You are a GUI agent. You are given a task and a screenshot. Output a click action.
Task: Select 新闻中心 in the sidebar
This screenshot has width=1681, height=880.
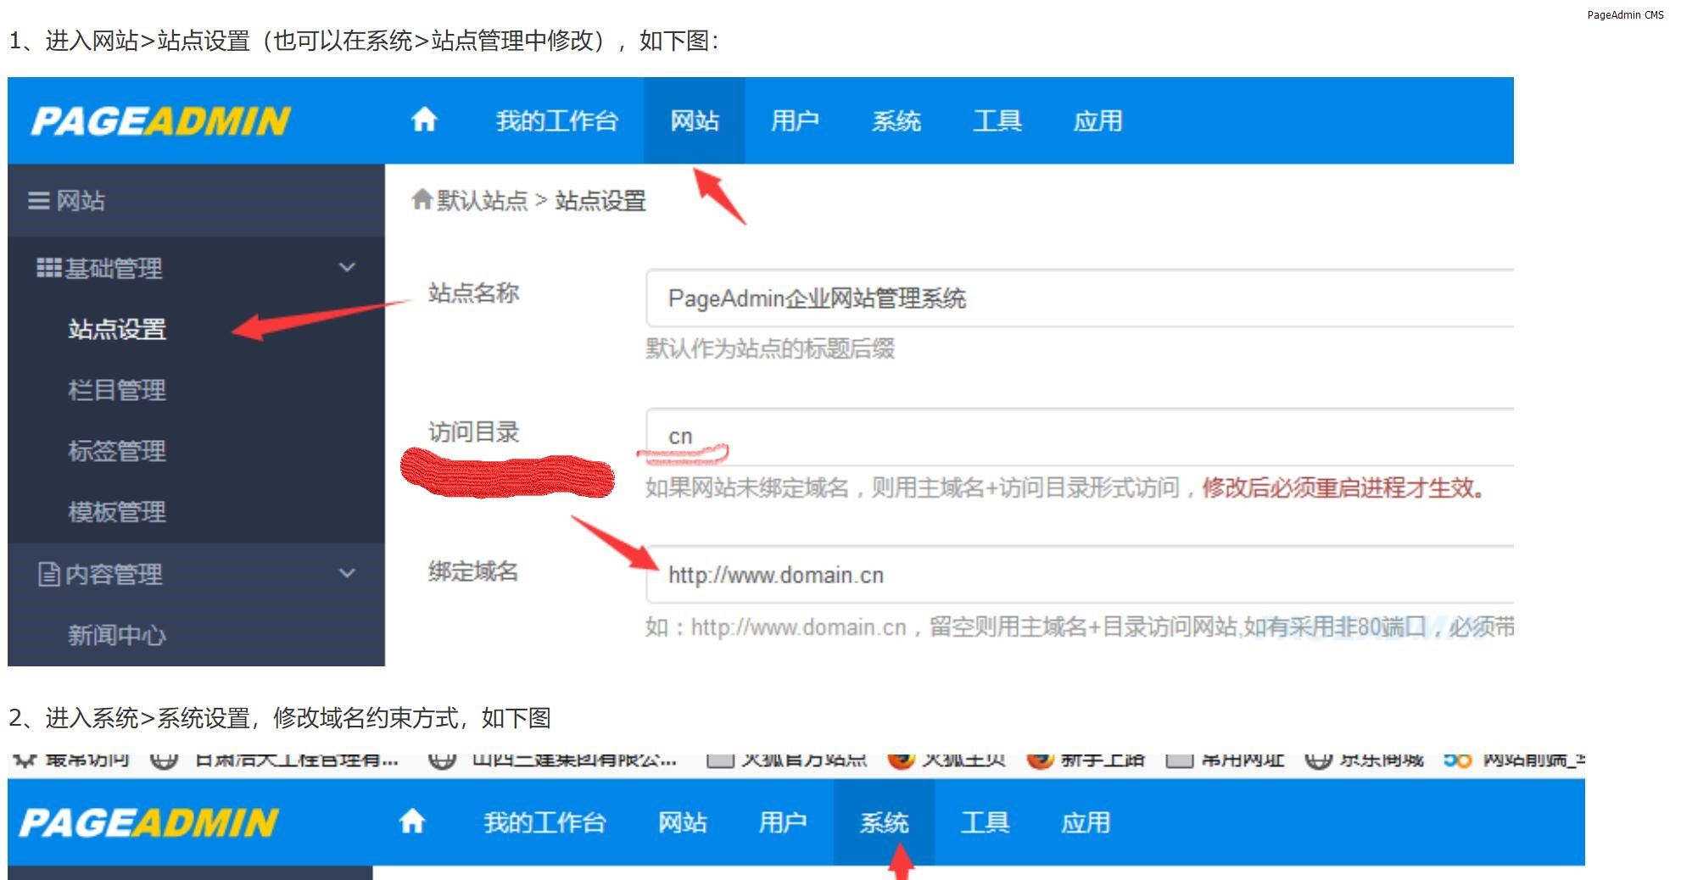pos(117,635)
